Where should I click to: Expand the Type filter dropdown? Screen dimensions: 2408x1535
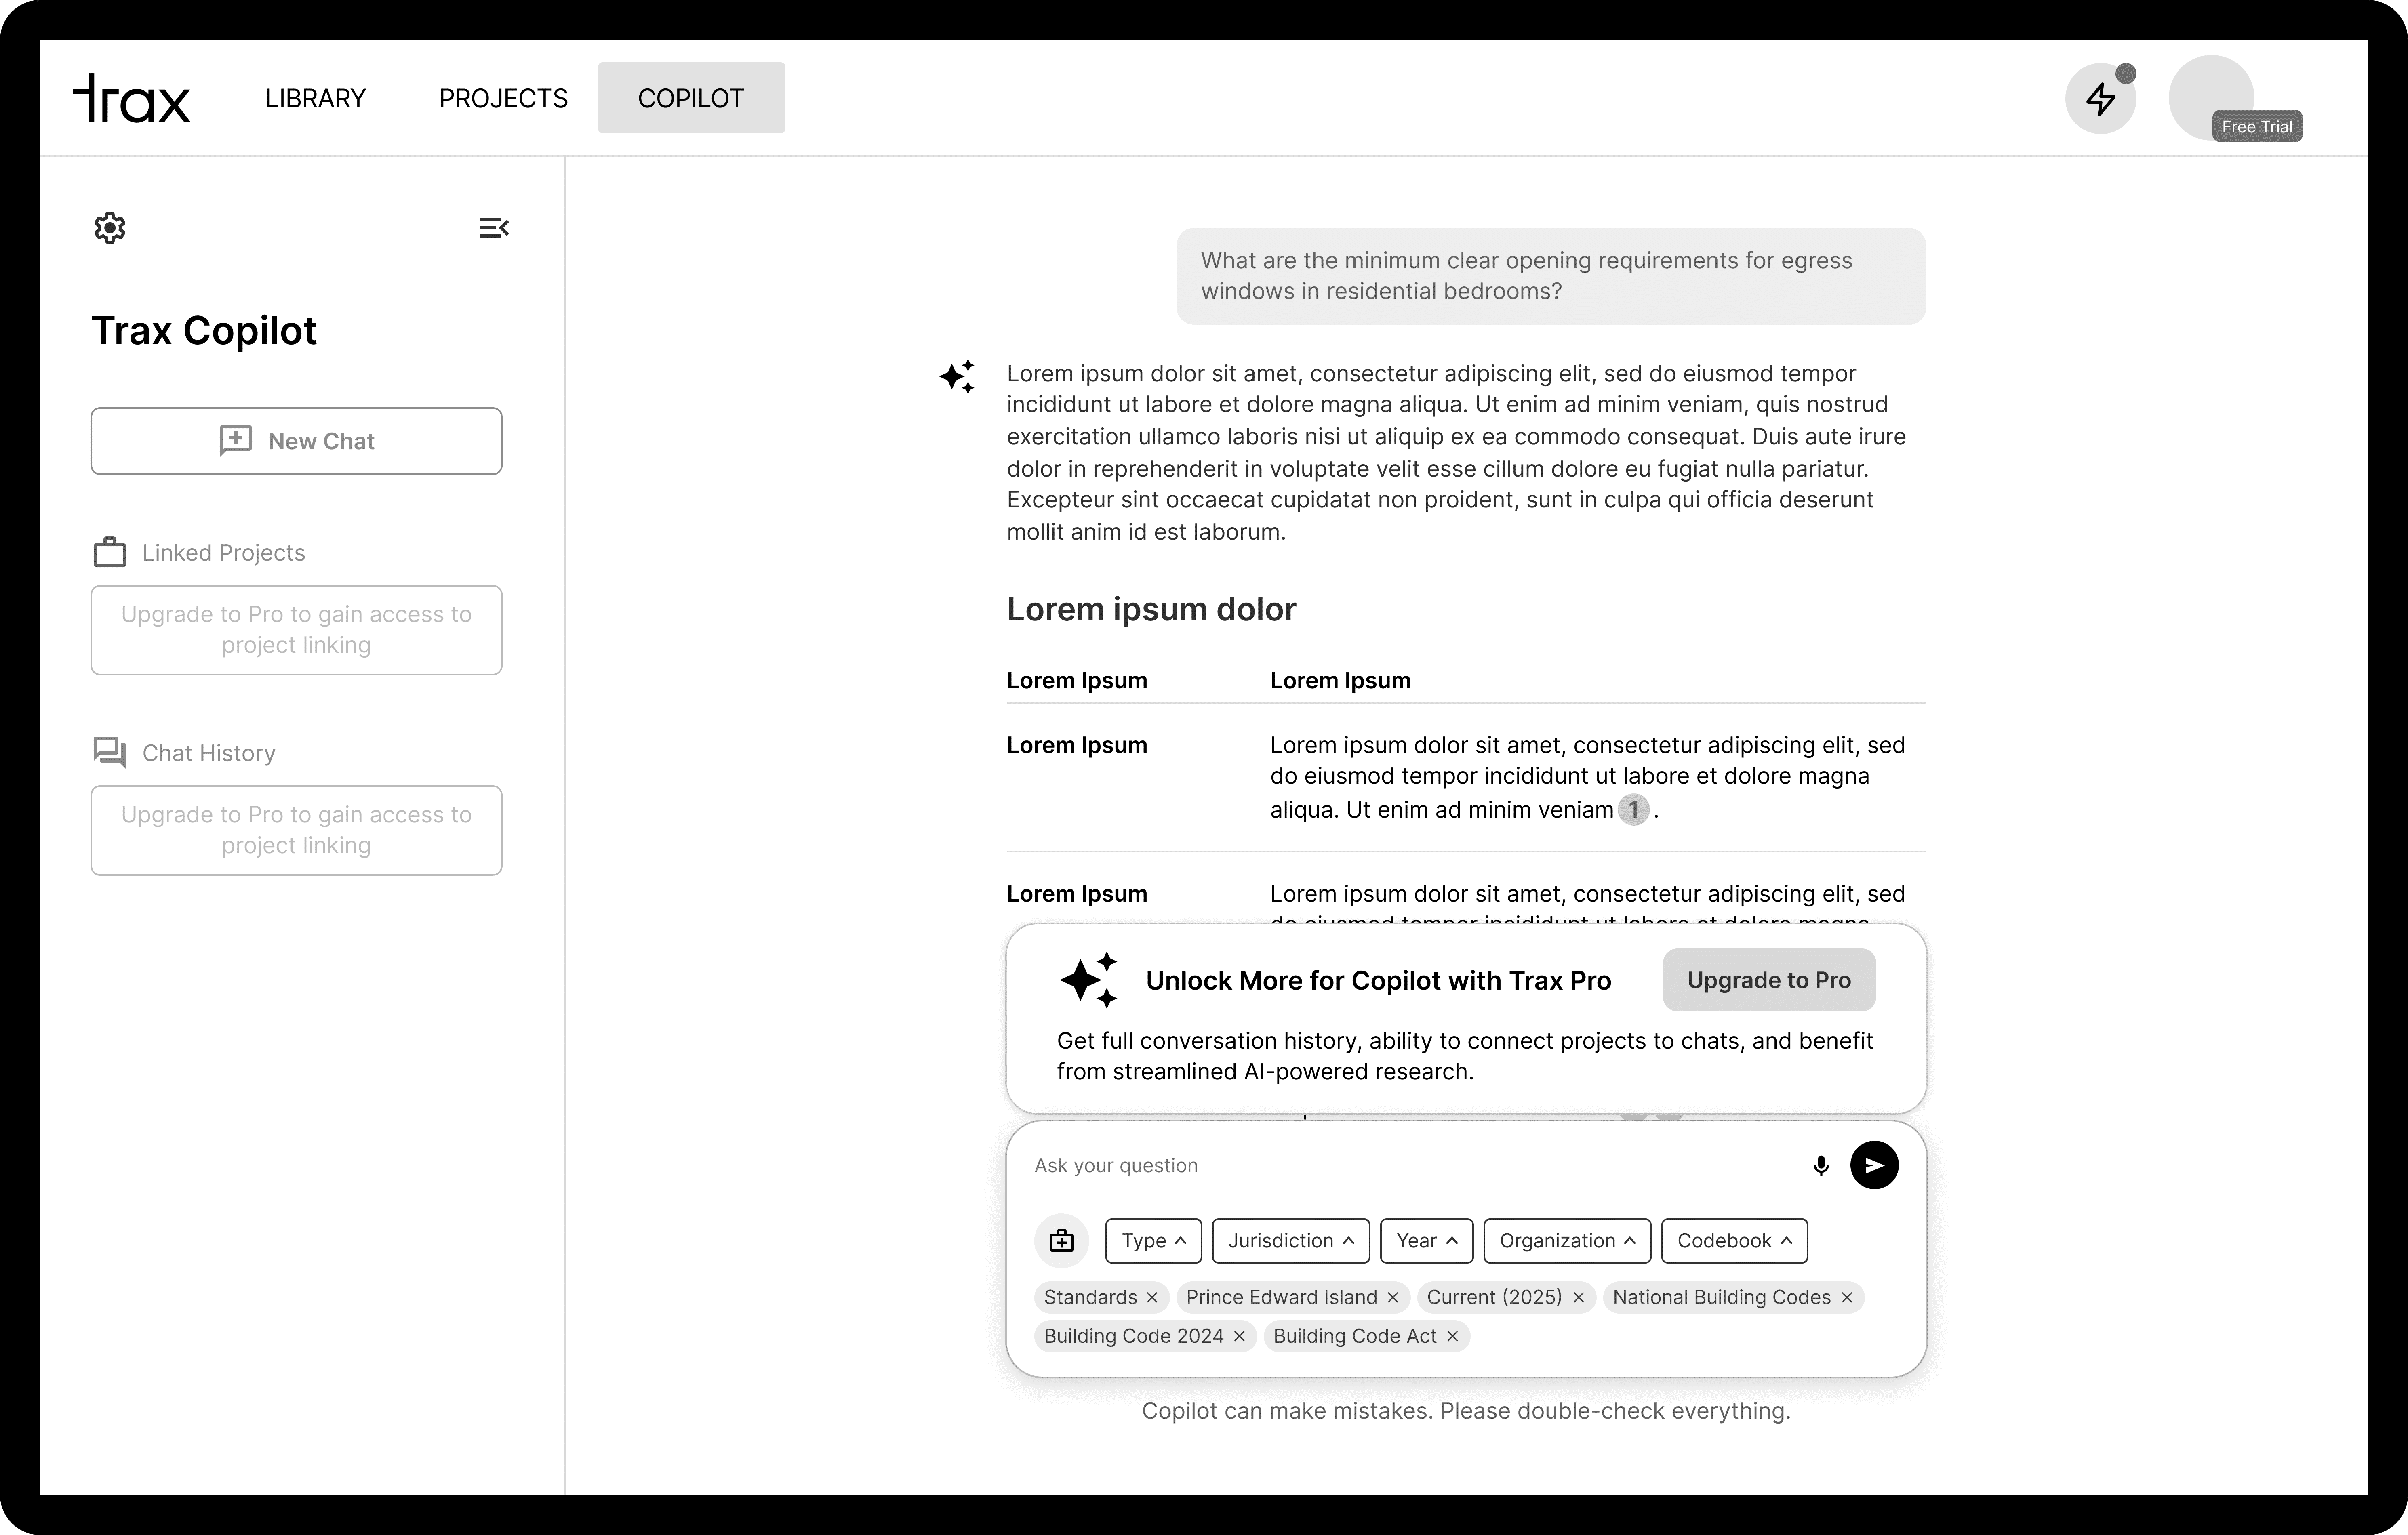pyautogui.click(x=1153, y=1241)
